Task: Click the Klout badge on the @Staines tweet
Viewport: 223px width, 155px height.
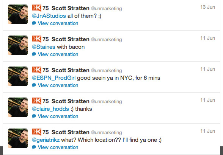Action: pyautogui.click(x=36, y=39)
